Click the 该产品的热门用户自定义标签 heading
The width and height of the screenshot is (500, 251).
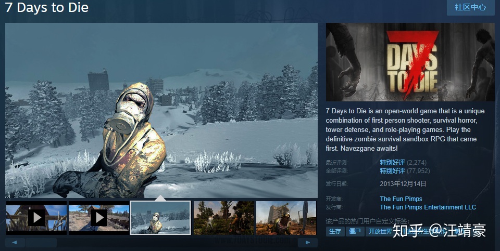368,221
